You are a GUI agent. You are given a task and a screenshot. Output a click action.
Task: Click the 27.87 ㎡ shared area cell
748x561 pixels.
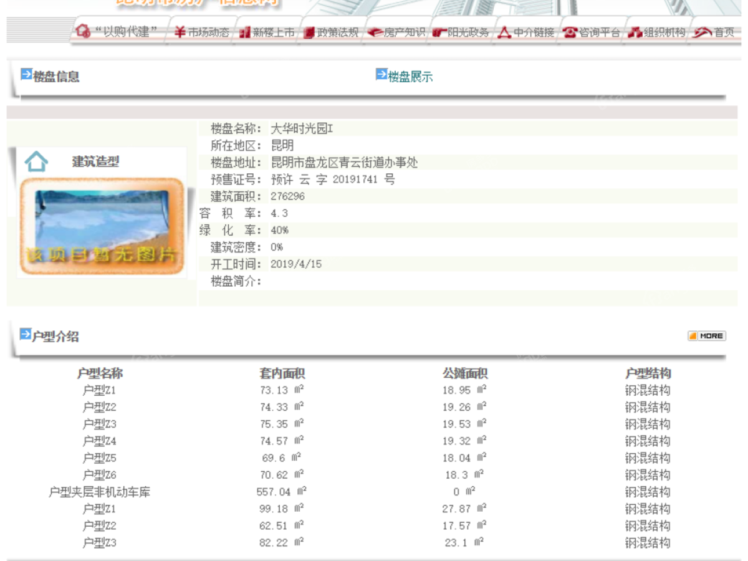coord(464,509)
